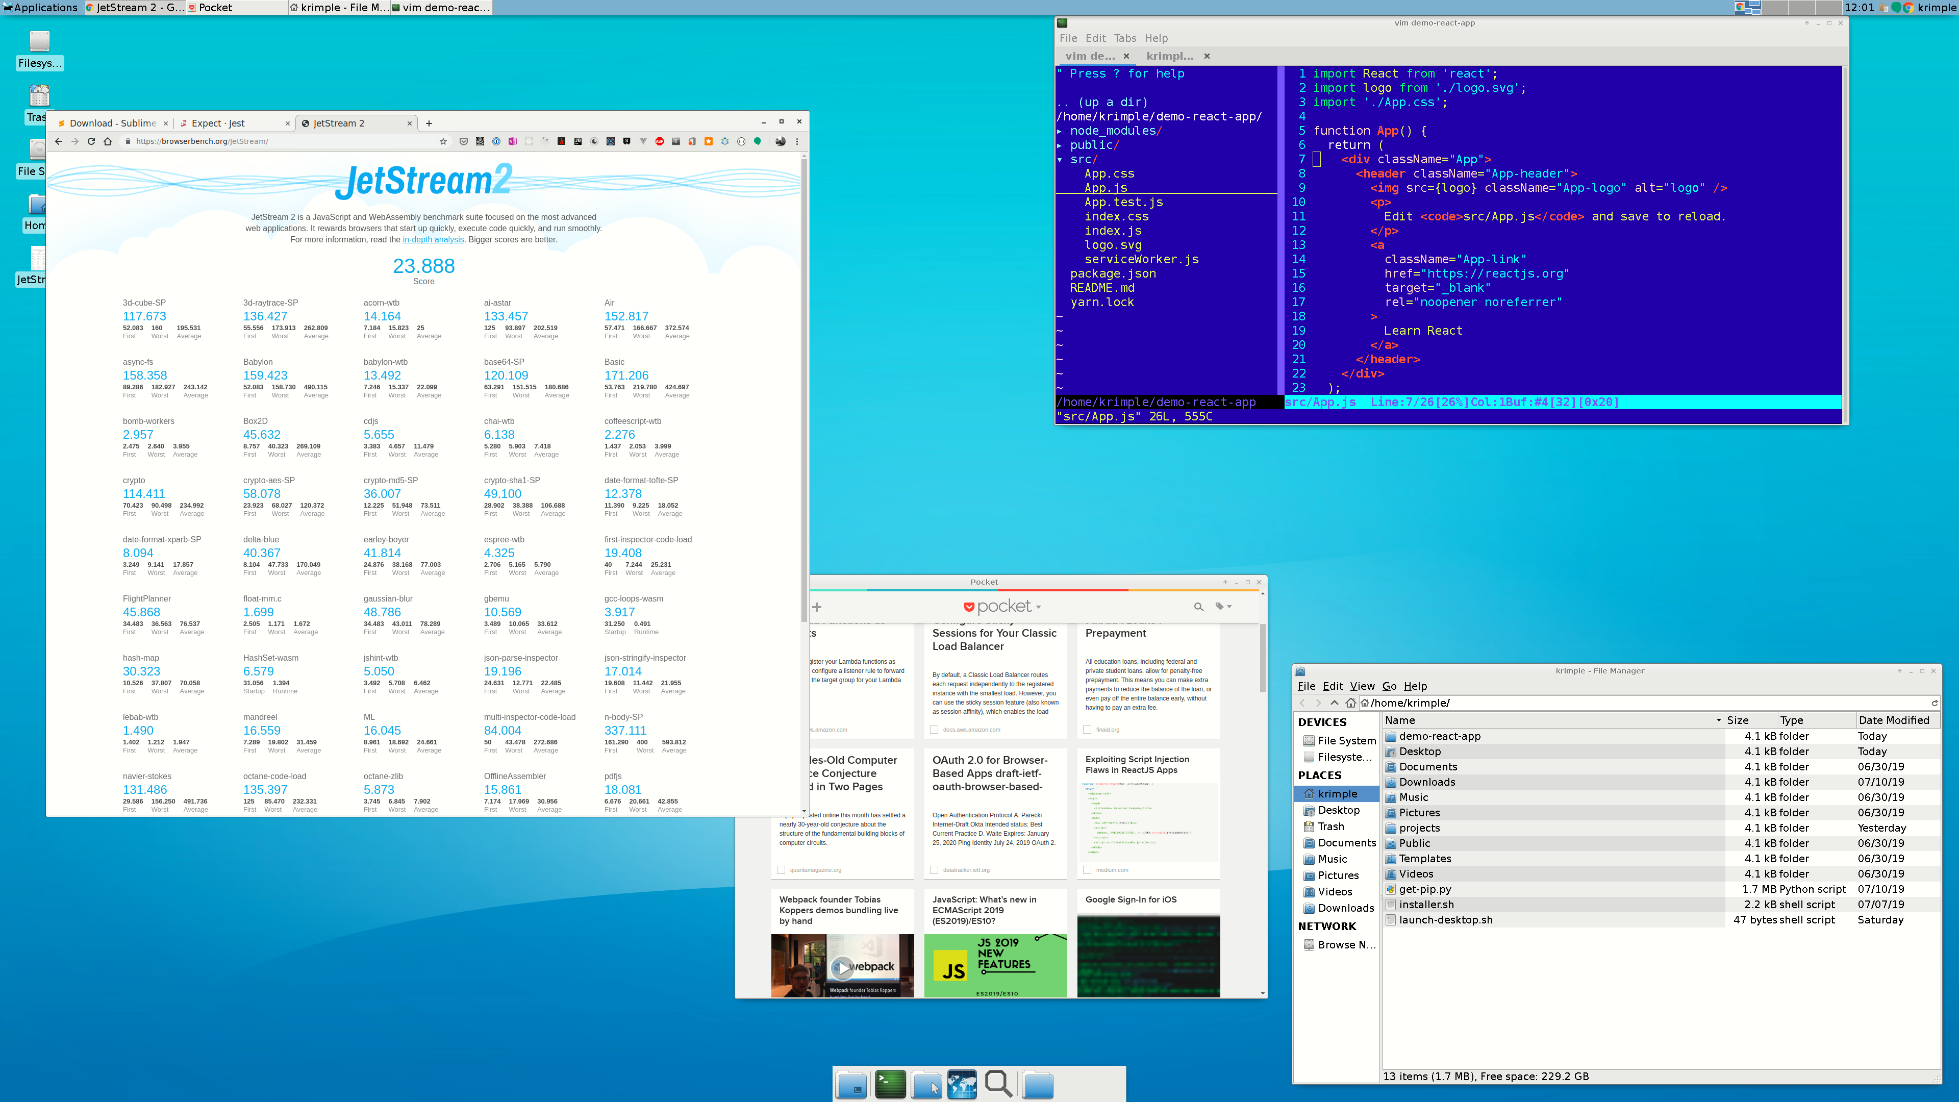Open the Tabs menu in the terminal
This screenshot has width=1959, height=1102.
tap(1125, 38)
